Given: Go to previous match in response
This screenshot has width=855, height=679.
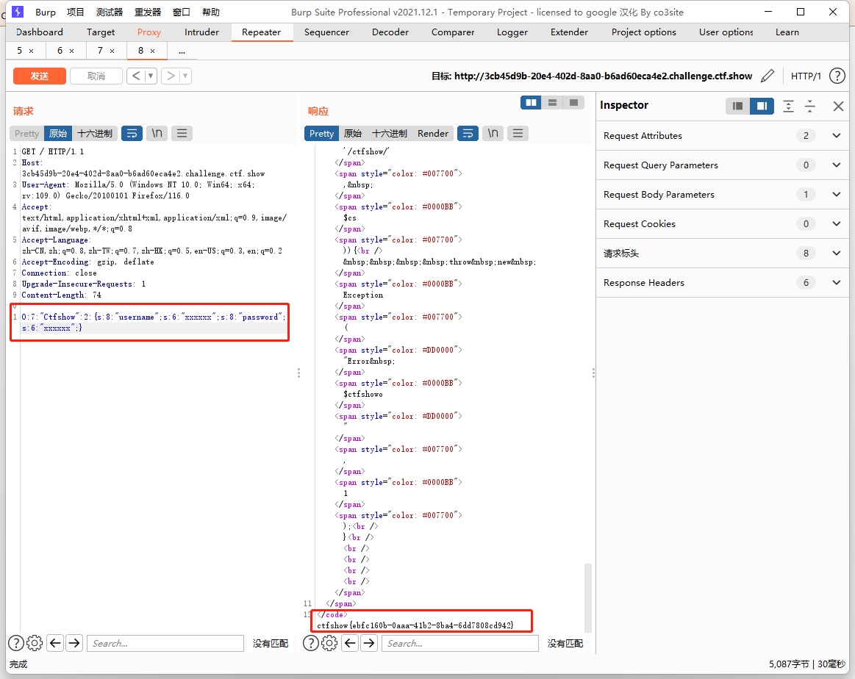Looking at the screenshot, I should [x=350, y=643].
